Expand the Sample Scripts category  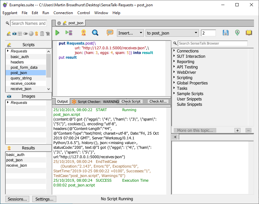point(174,93)
